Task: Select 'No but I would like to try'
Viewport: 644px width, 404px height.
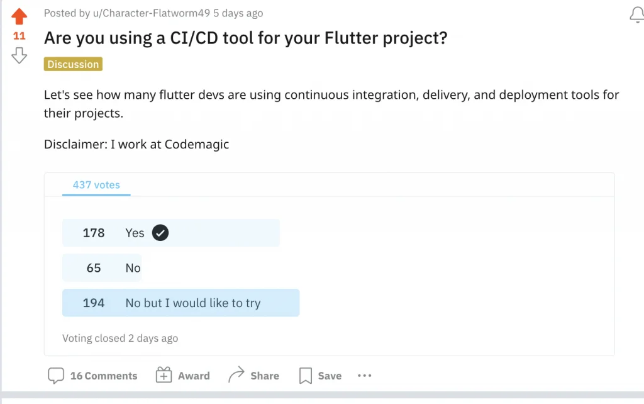Action: click(x=192, y=303)
